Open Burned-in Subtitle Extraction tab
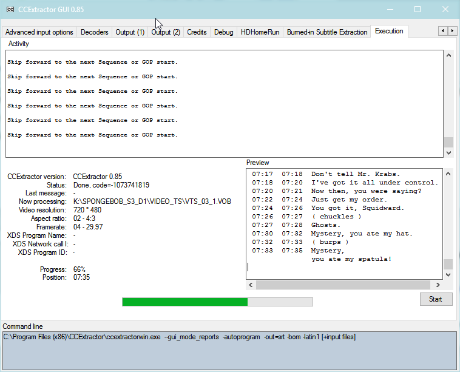This screenshot has height=372, width=460. (x=327, y=32)
